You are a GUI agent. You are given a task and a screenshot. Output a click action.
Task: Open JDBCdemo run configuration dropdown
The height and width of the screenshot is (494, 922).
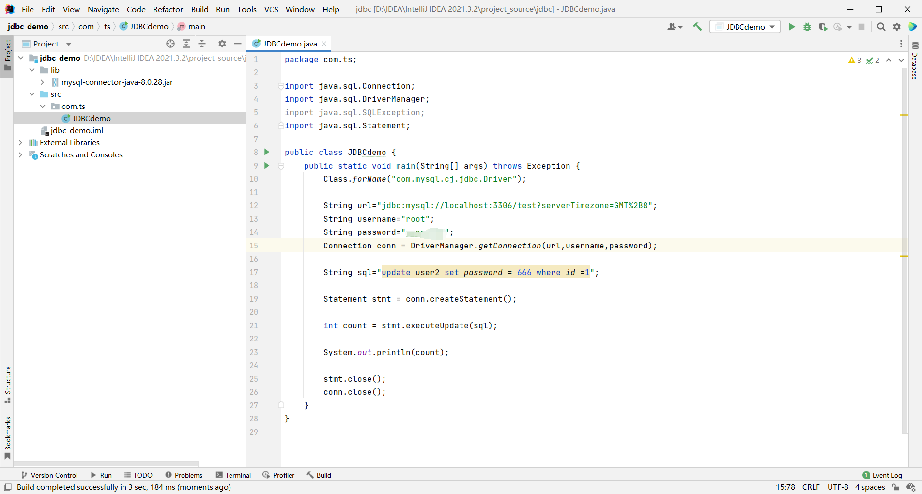745,27
